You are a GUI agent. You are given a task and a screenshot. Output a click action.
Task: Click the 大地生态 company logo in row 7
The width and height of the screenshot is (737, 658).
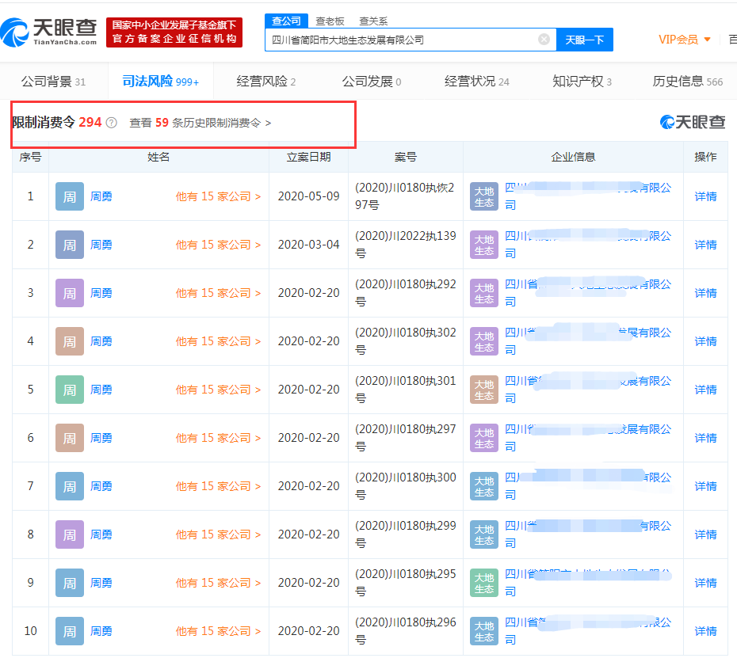[484, 486]
